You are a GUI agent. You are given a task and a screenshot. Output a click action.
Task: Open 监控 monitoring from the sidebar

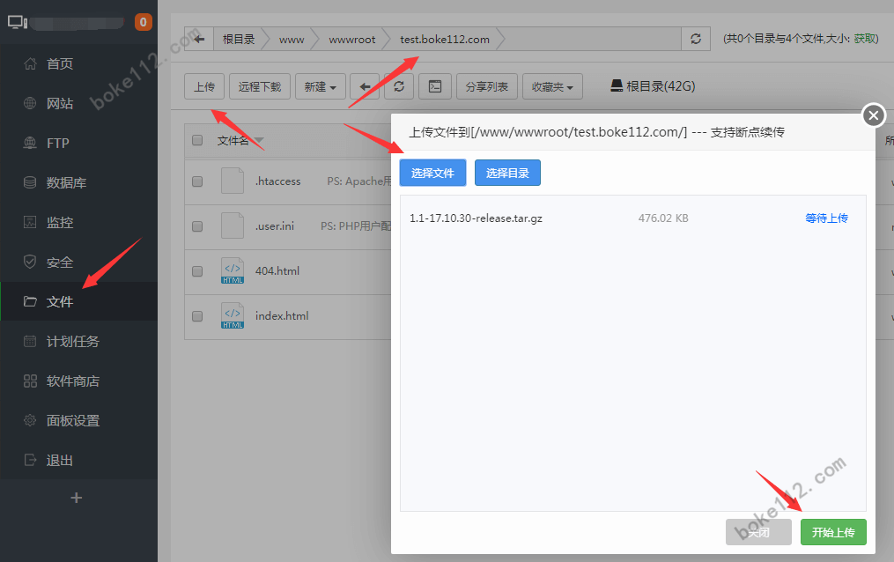coord(28,222)
